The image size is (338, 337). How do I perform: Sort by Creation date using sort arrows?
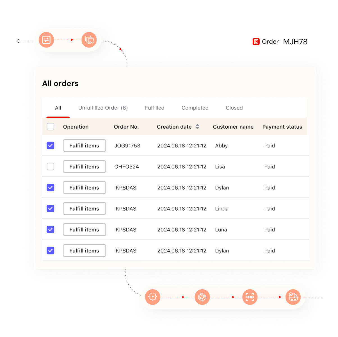pos(197,127)
